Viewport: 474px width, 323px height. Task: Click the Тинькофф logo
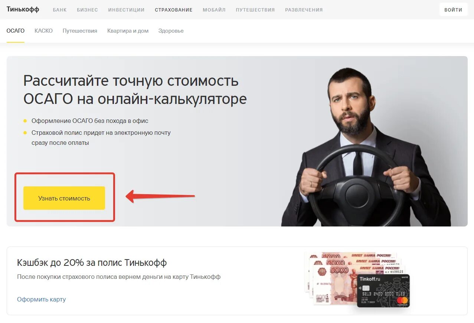click(23, 9)
